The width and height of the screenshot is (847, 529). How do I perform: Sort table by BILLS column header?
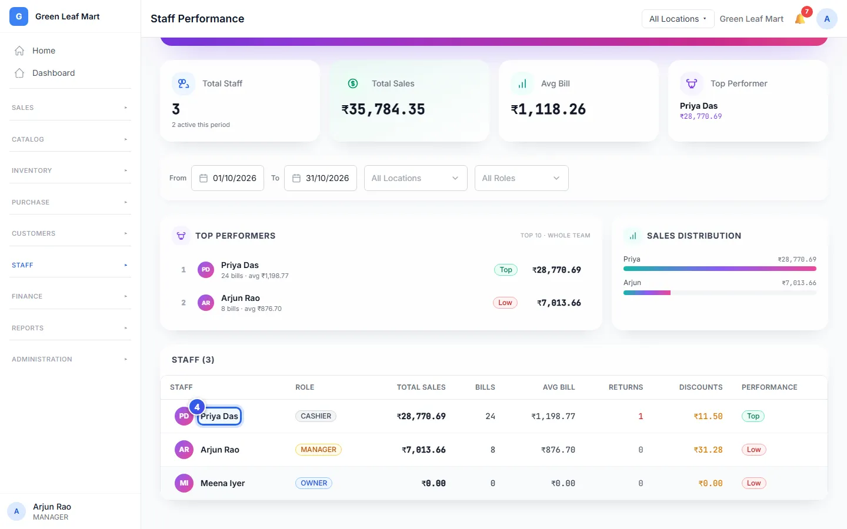(x=485, y=387)
